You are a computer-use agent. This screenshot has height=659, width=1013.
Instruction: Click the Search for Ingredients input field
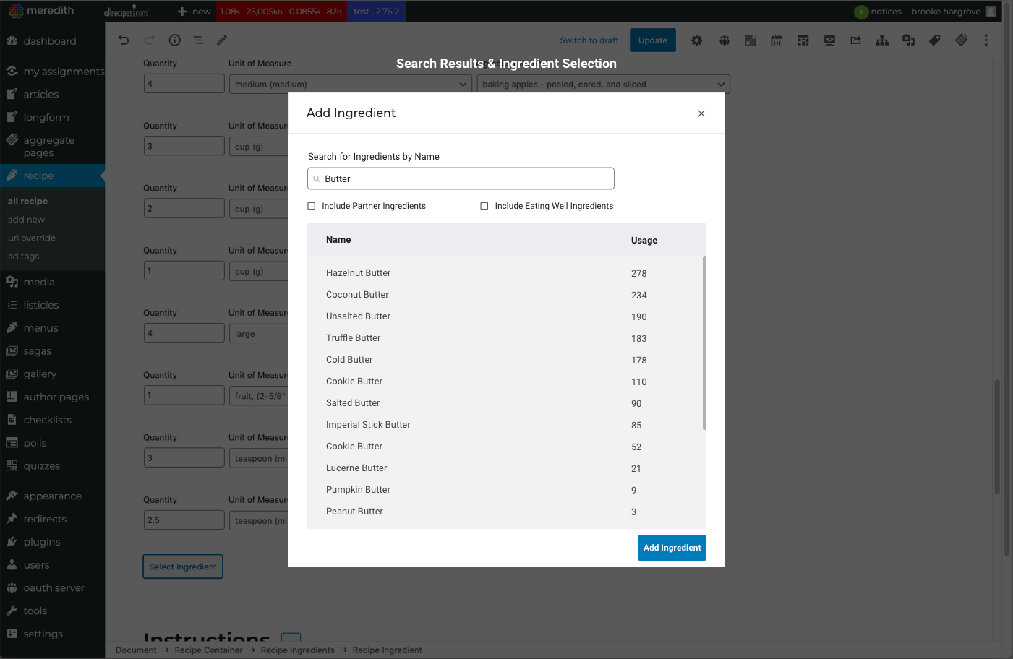tap(461, 178)
